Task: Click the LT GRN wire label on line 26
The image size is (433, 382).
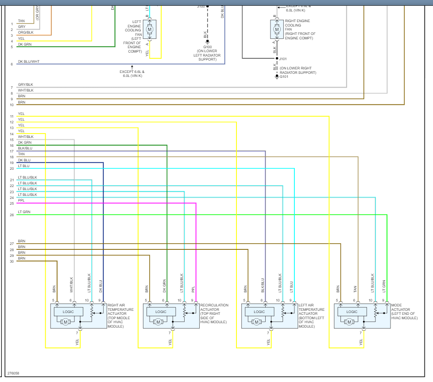Action: click(24, 212)
